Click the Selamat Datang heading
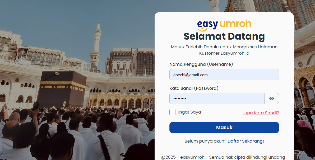The width and height of the screenshot is (315, 160). [x=224, y=36]
